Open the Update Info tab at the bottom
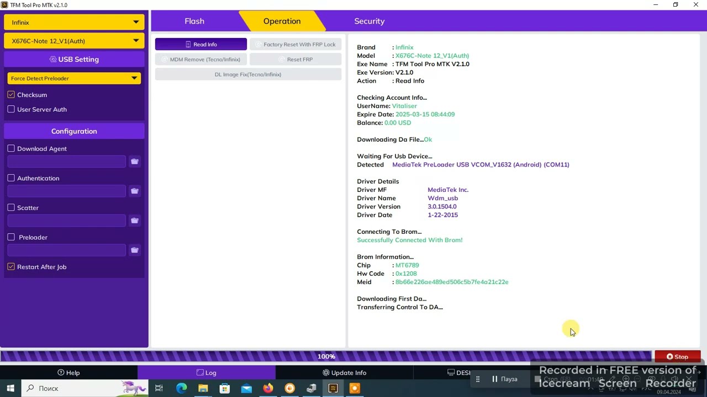Viewport: 707px width, 397px height. pos(344,373)
